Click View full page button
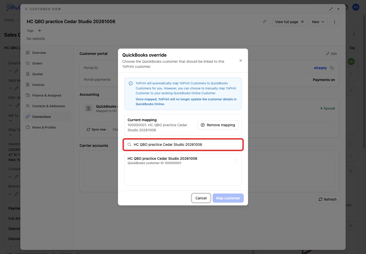The width and height of the screenshot is (366, 254). coord(289,22)
